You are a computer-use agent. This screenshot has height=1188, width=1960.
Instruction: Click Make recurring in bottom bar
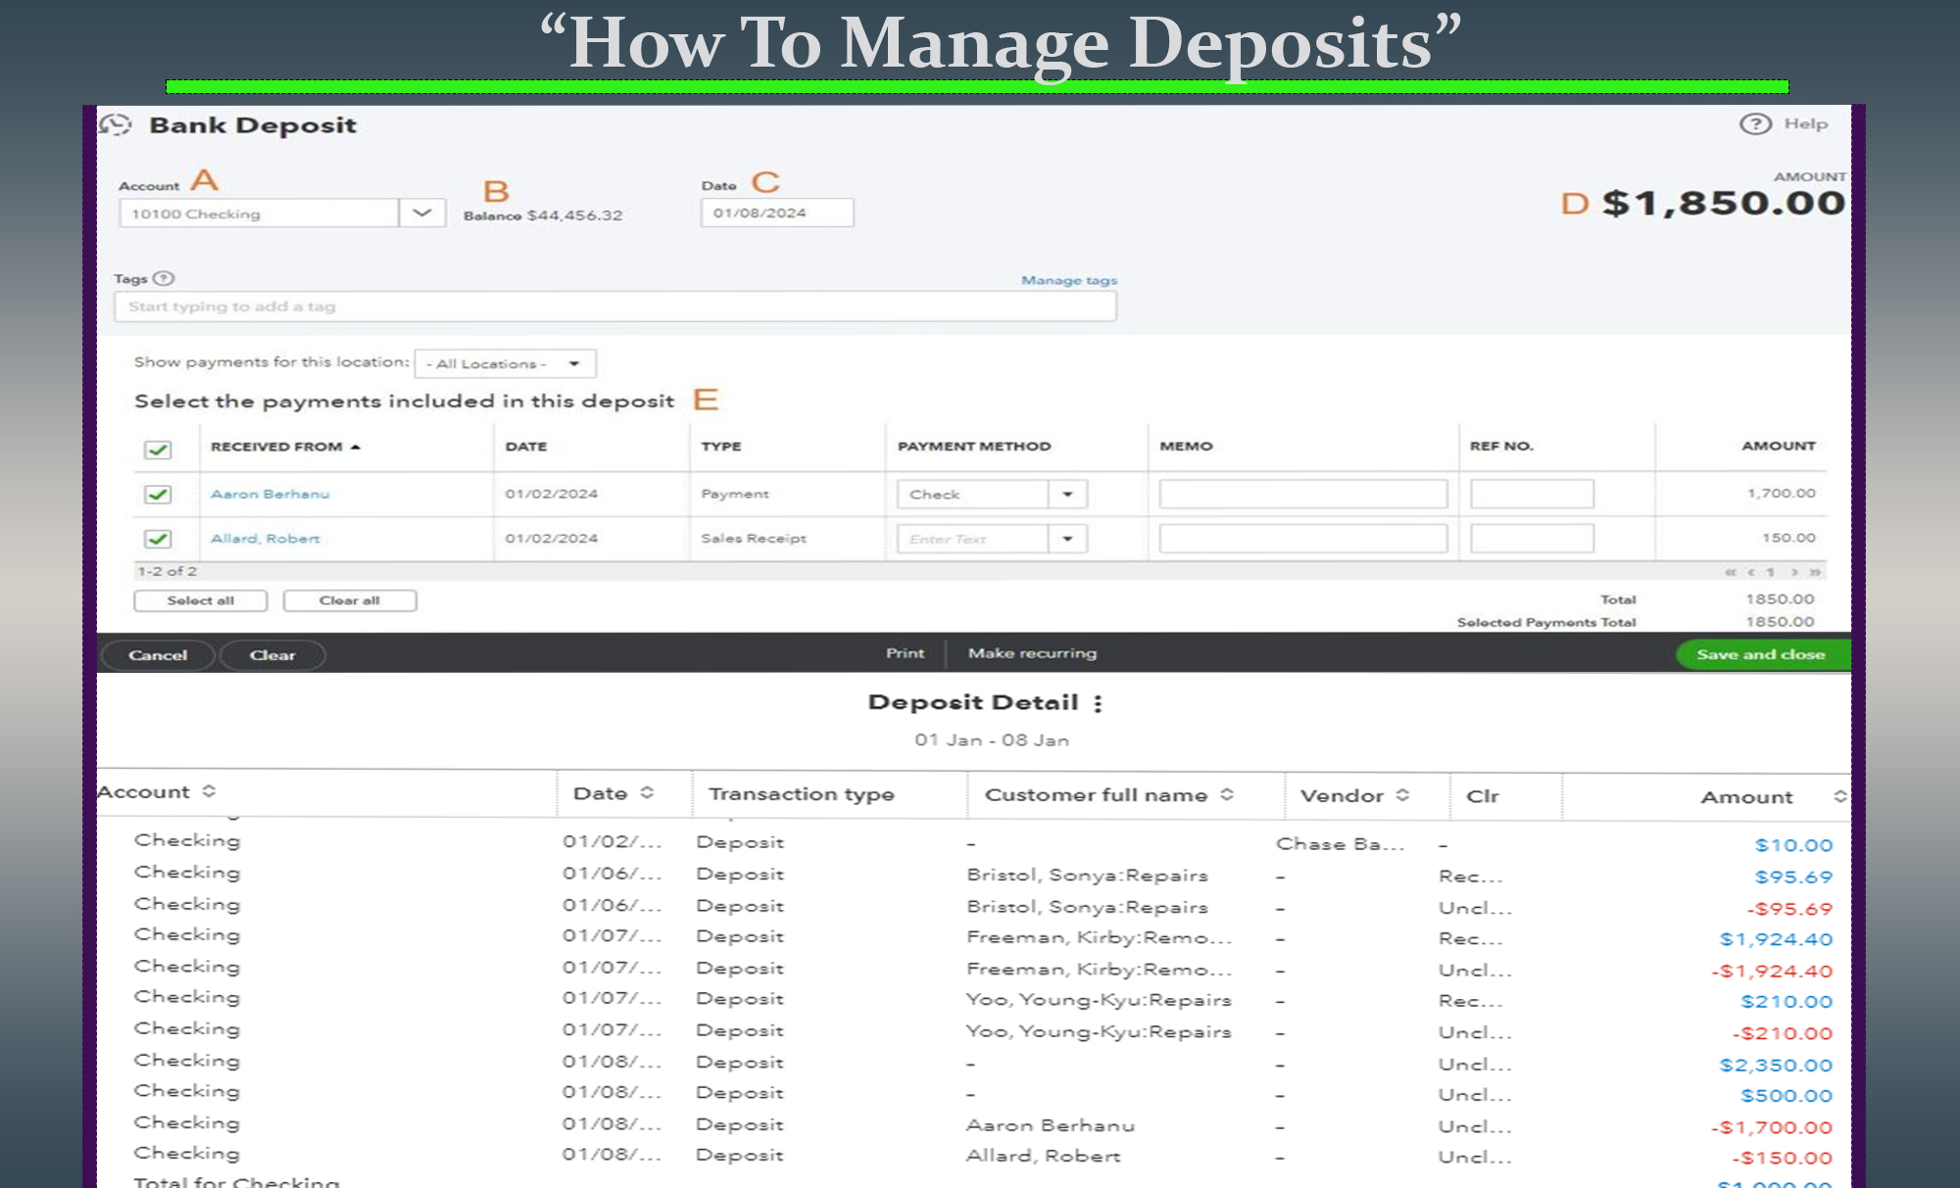(x=1032, y=653)
